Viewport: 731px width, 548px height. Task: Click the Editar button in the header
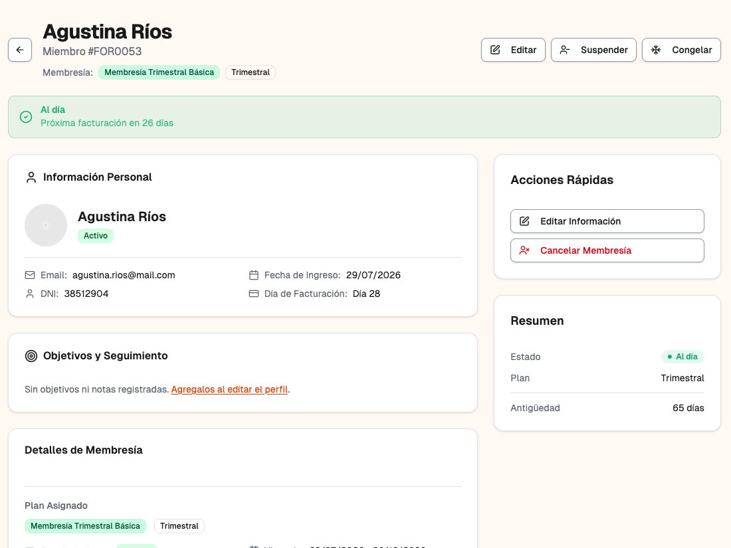[x=513, y=50]
